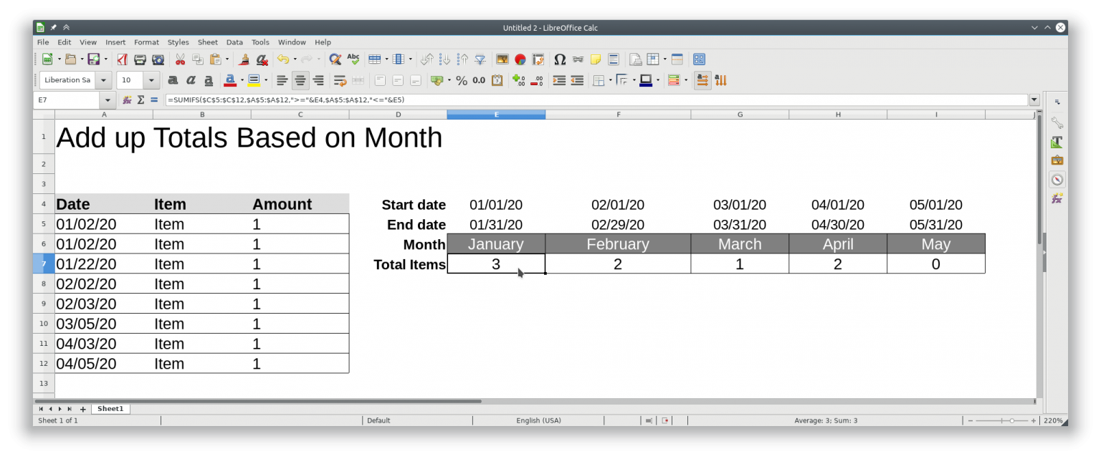The width and height of the screenshot is (1101, 459).
Task: Expand the font name dropdown
Action: (104, 80)
